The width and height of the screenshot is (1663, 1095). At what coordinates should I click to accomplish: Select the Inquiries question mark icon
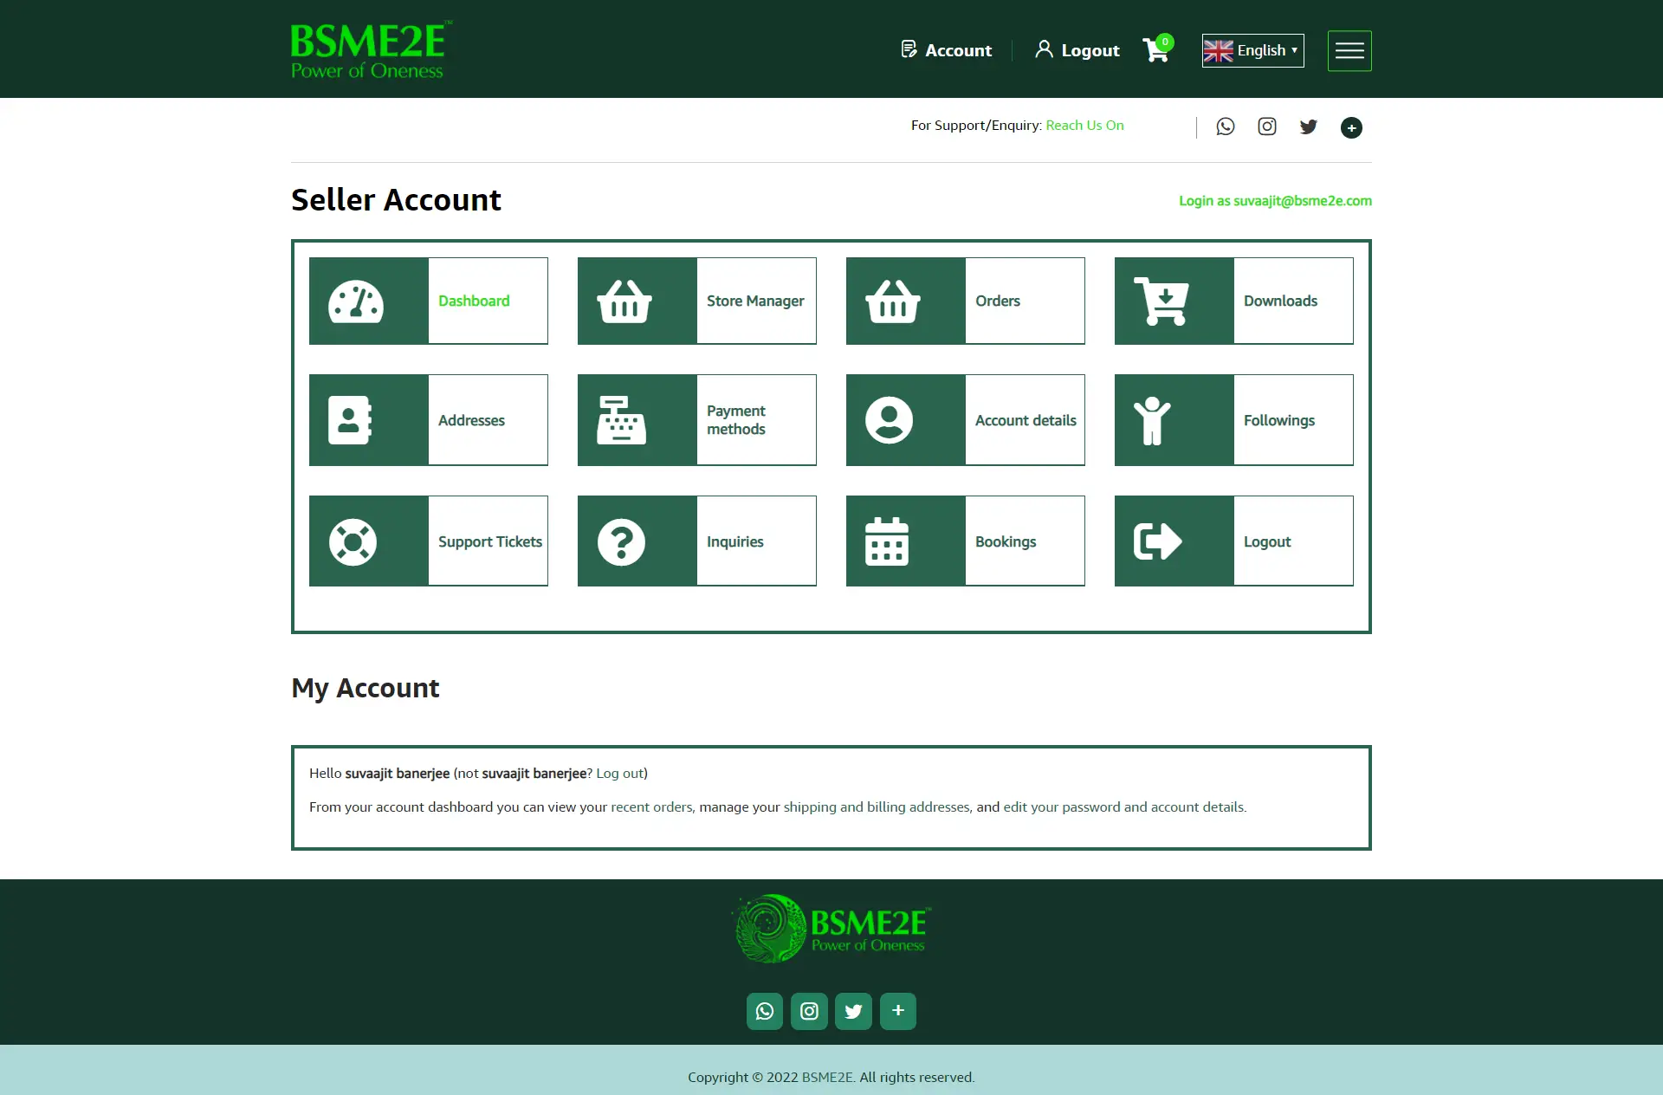pyautogui.click(x=622, y=541)
